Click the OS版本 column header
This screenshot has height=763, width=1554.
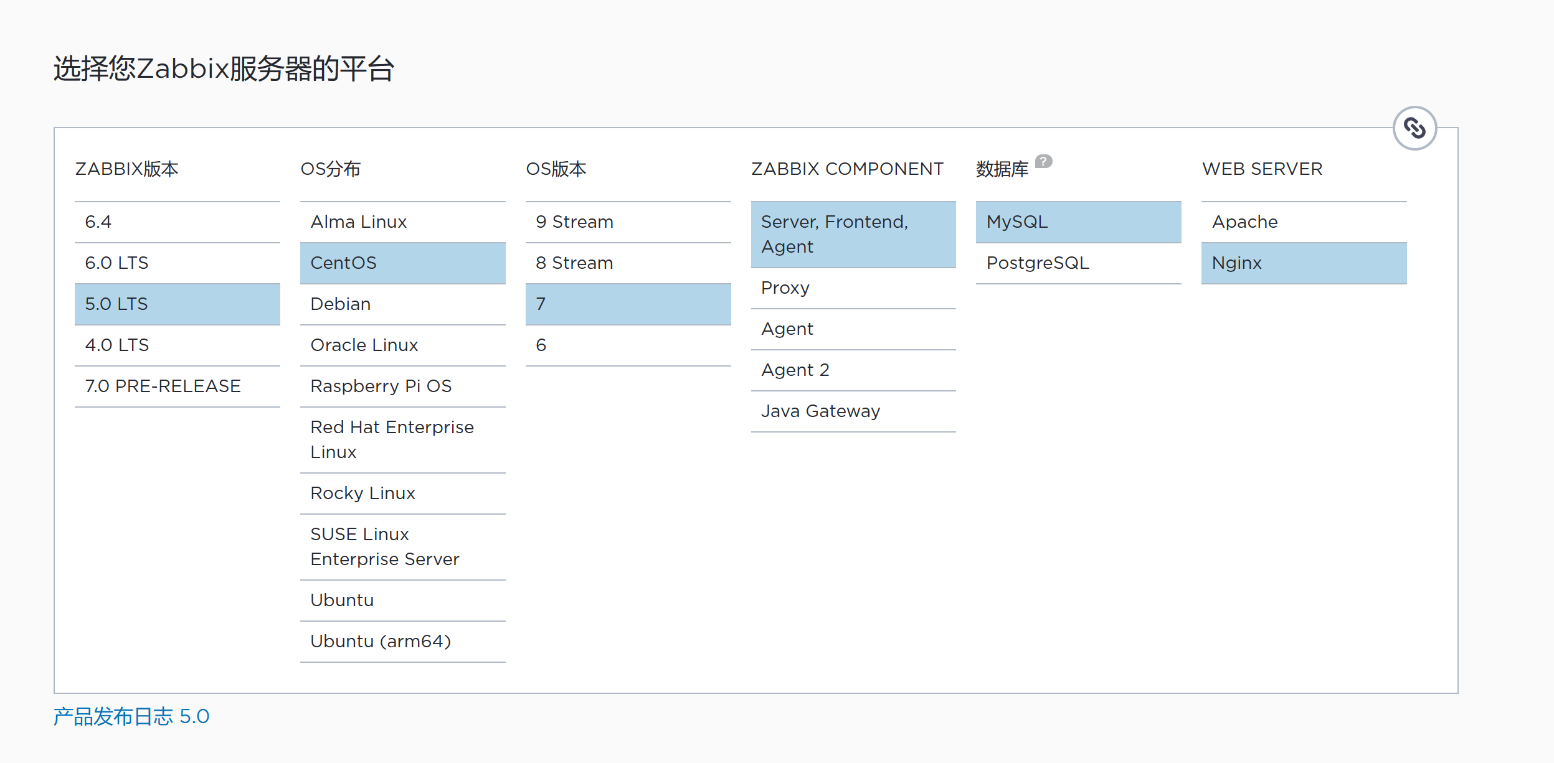(x=556, y=169)
